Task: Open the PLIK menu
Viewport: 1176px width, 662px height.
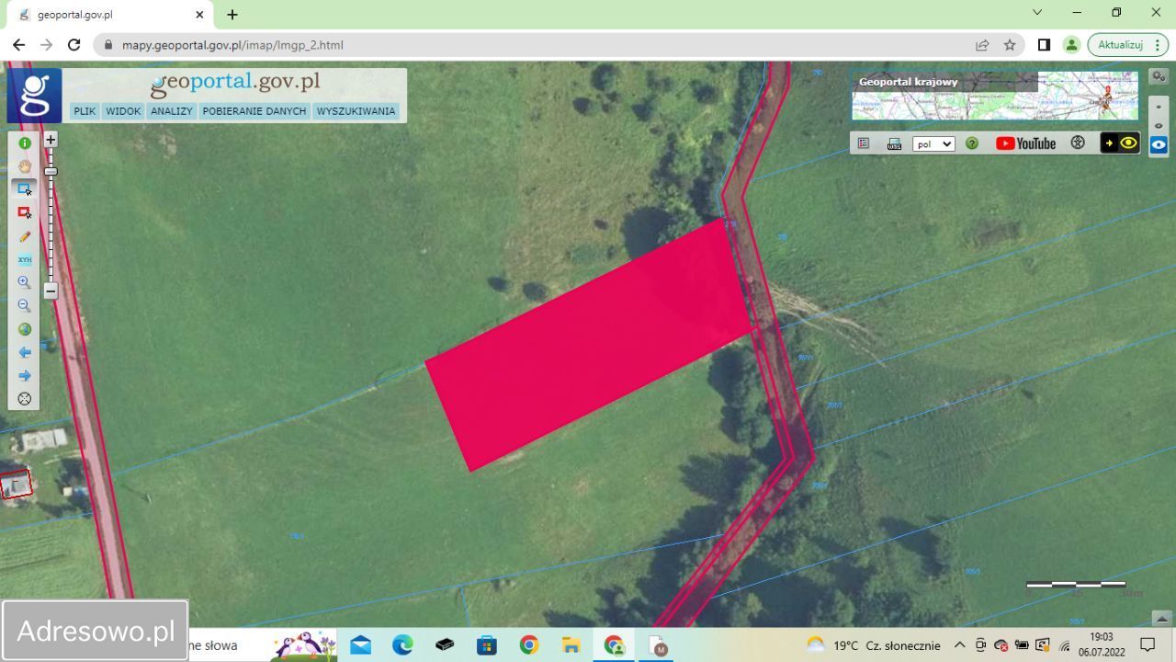Action: (85, 111)
